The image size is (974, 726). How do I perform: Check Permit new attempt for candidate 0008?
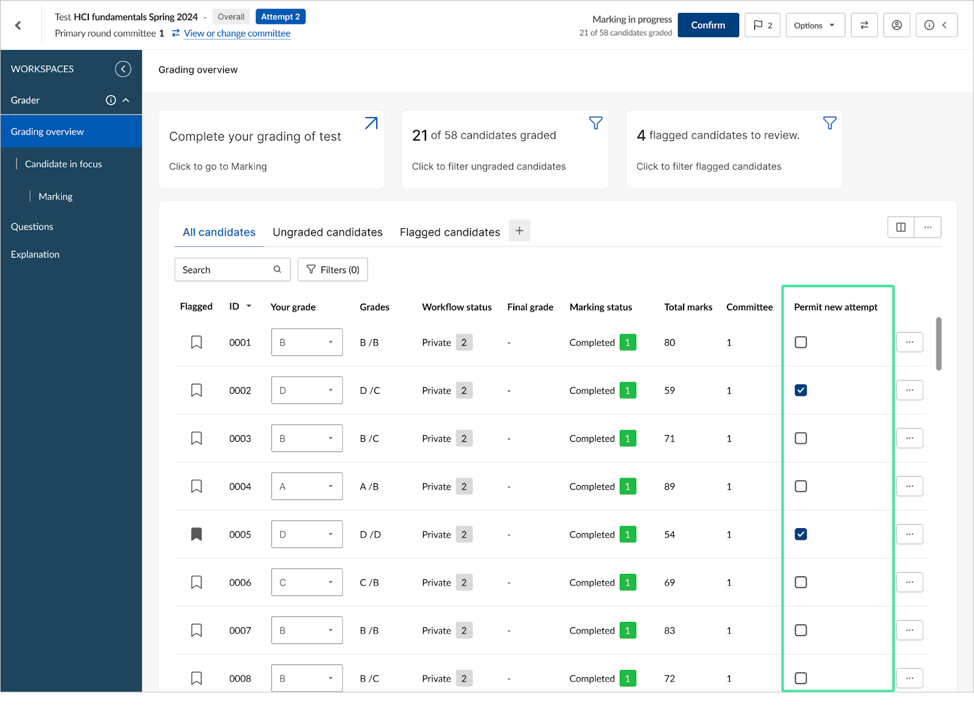(801, 678)
